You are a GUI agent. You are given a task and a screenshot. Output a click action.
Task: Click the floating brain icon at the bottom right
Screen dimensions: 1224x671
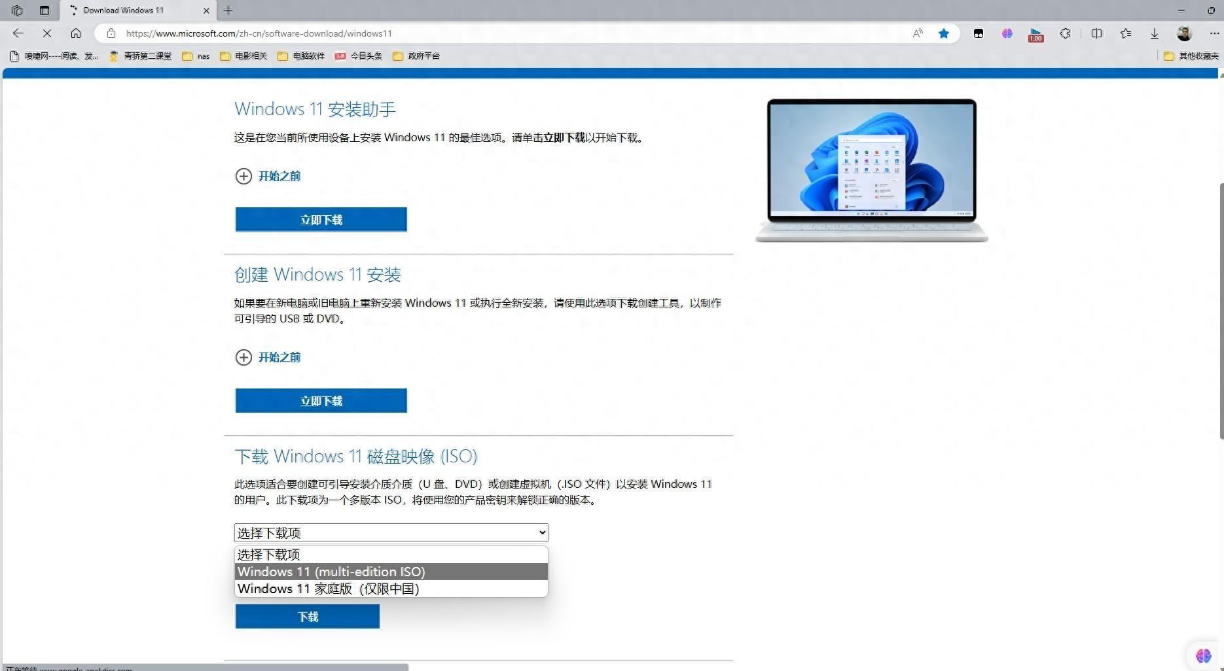click(x=1203, y=655)
